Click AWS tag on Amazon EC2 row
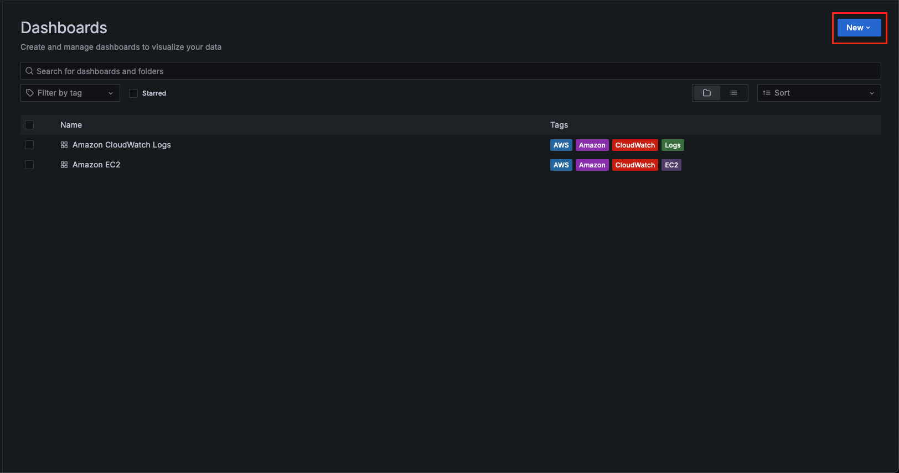Screen dimensions: 899x473 (561, 165)
